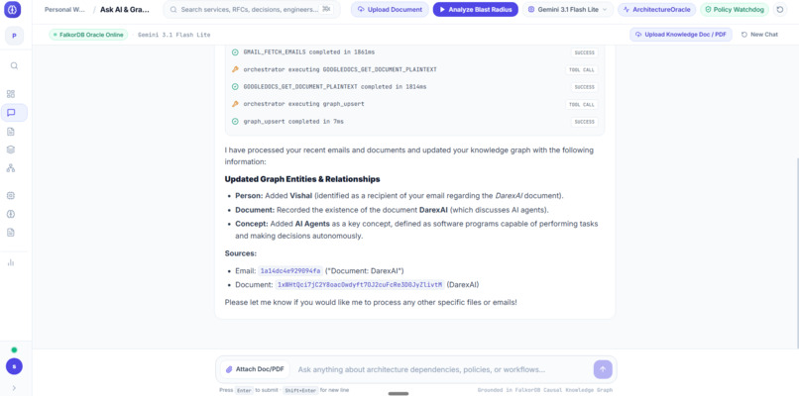
Task: Click the 'AI Agents' concept text
Action: [x=312, y=224]
